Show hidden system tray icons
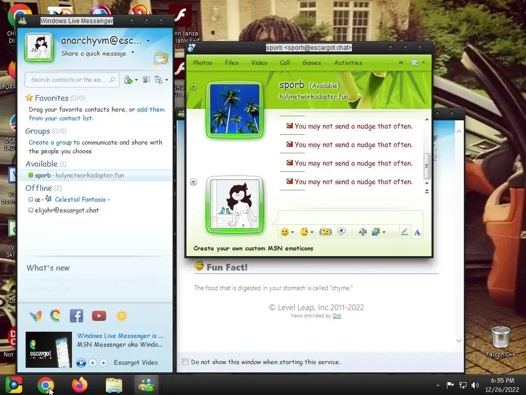 438,385
